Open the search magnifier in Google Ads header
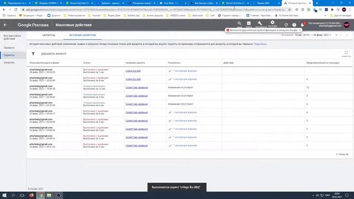Viewport: 354px width, 199px height. [240, 23]
